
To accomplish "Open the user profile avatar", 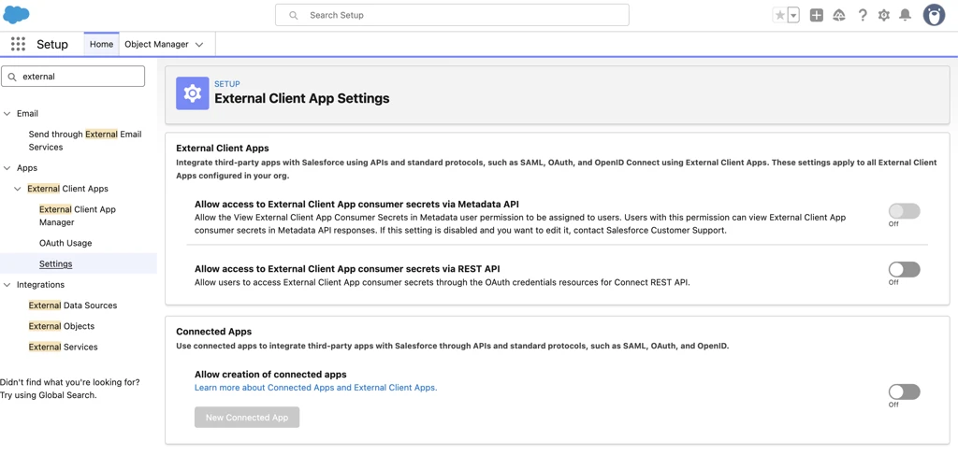I will 934,15.
